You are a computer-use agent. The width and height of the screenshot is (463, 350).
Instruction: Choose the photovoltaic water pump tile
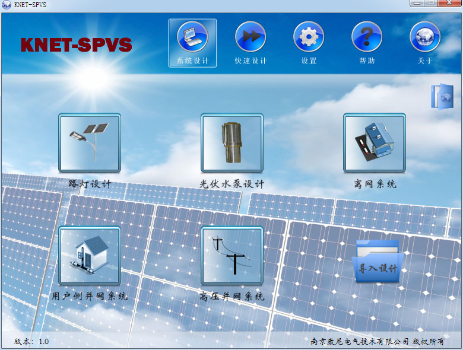click(x=232, y=143)
